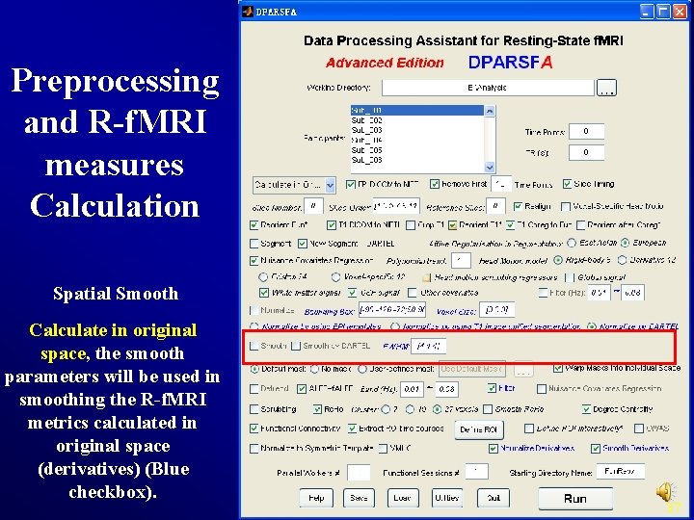Select East Asian affine regularisation radio
694x520 pixels.
pos(572,243)
